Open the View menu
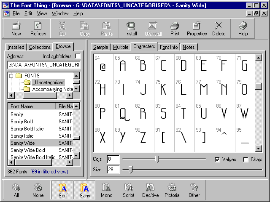Screen dimensions: 270x202 click(42, 13)
